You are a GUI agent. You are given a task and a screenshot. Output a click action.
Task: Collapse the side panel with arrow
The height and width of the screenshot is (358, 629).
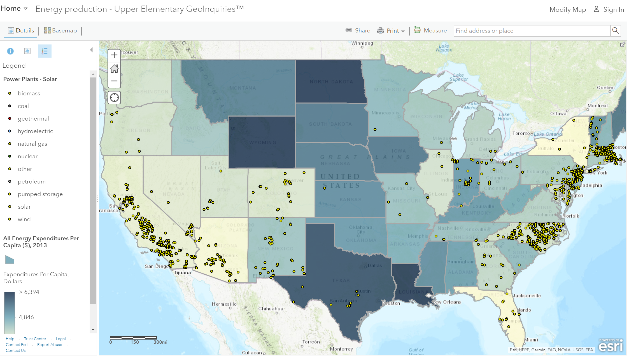click(91, 50)
